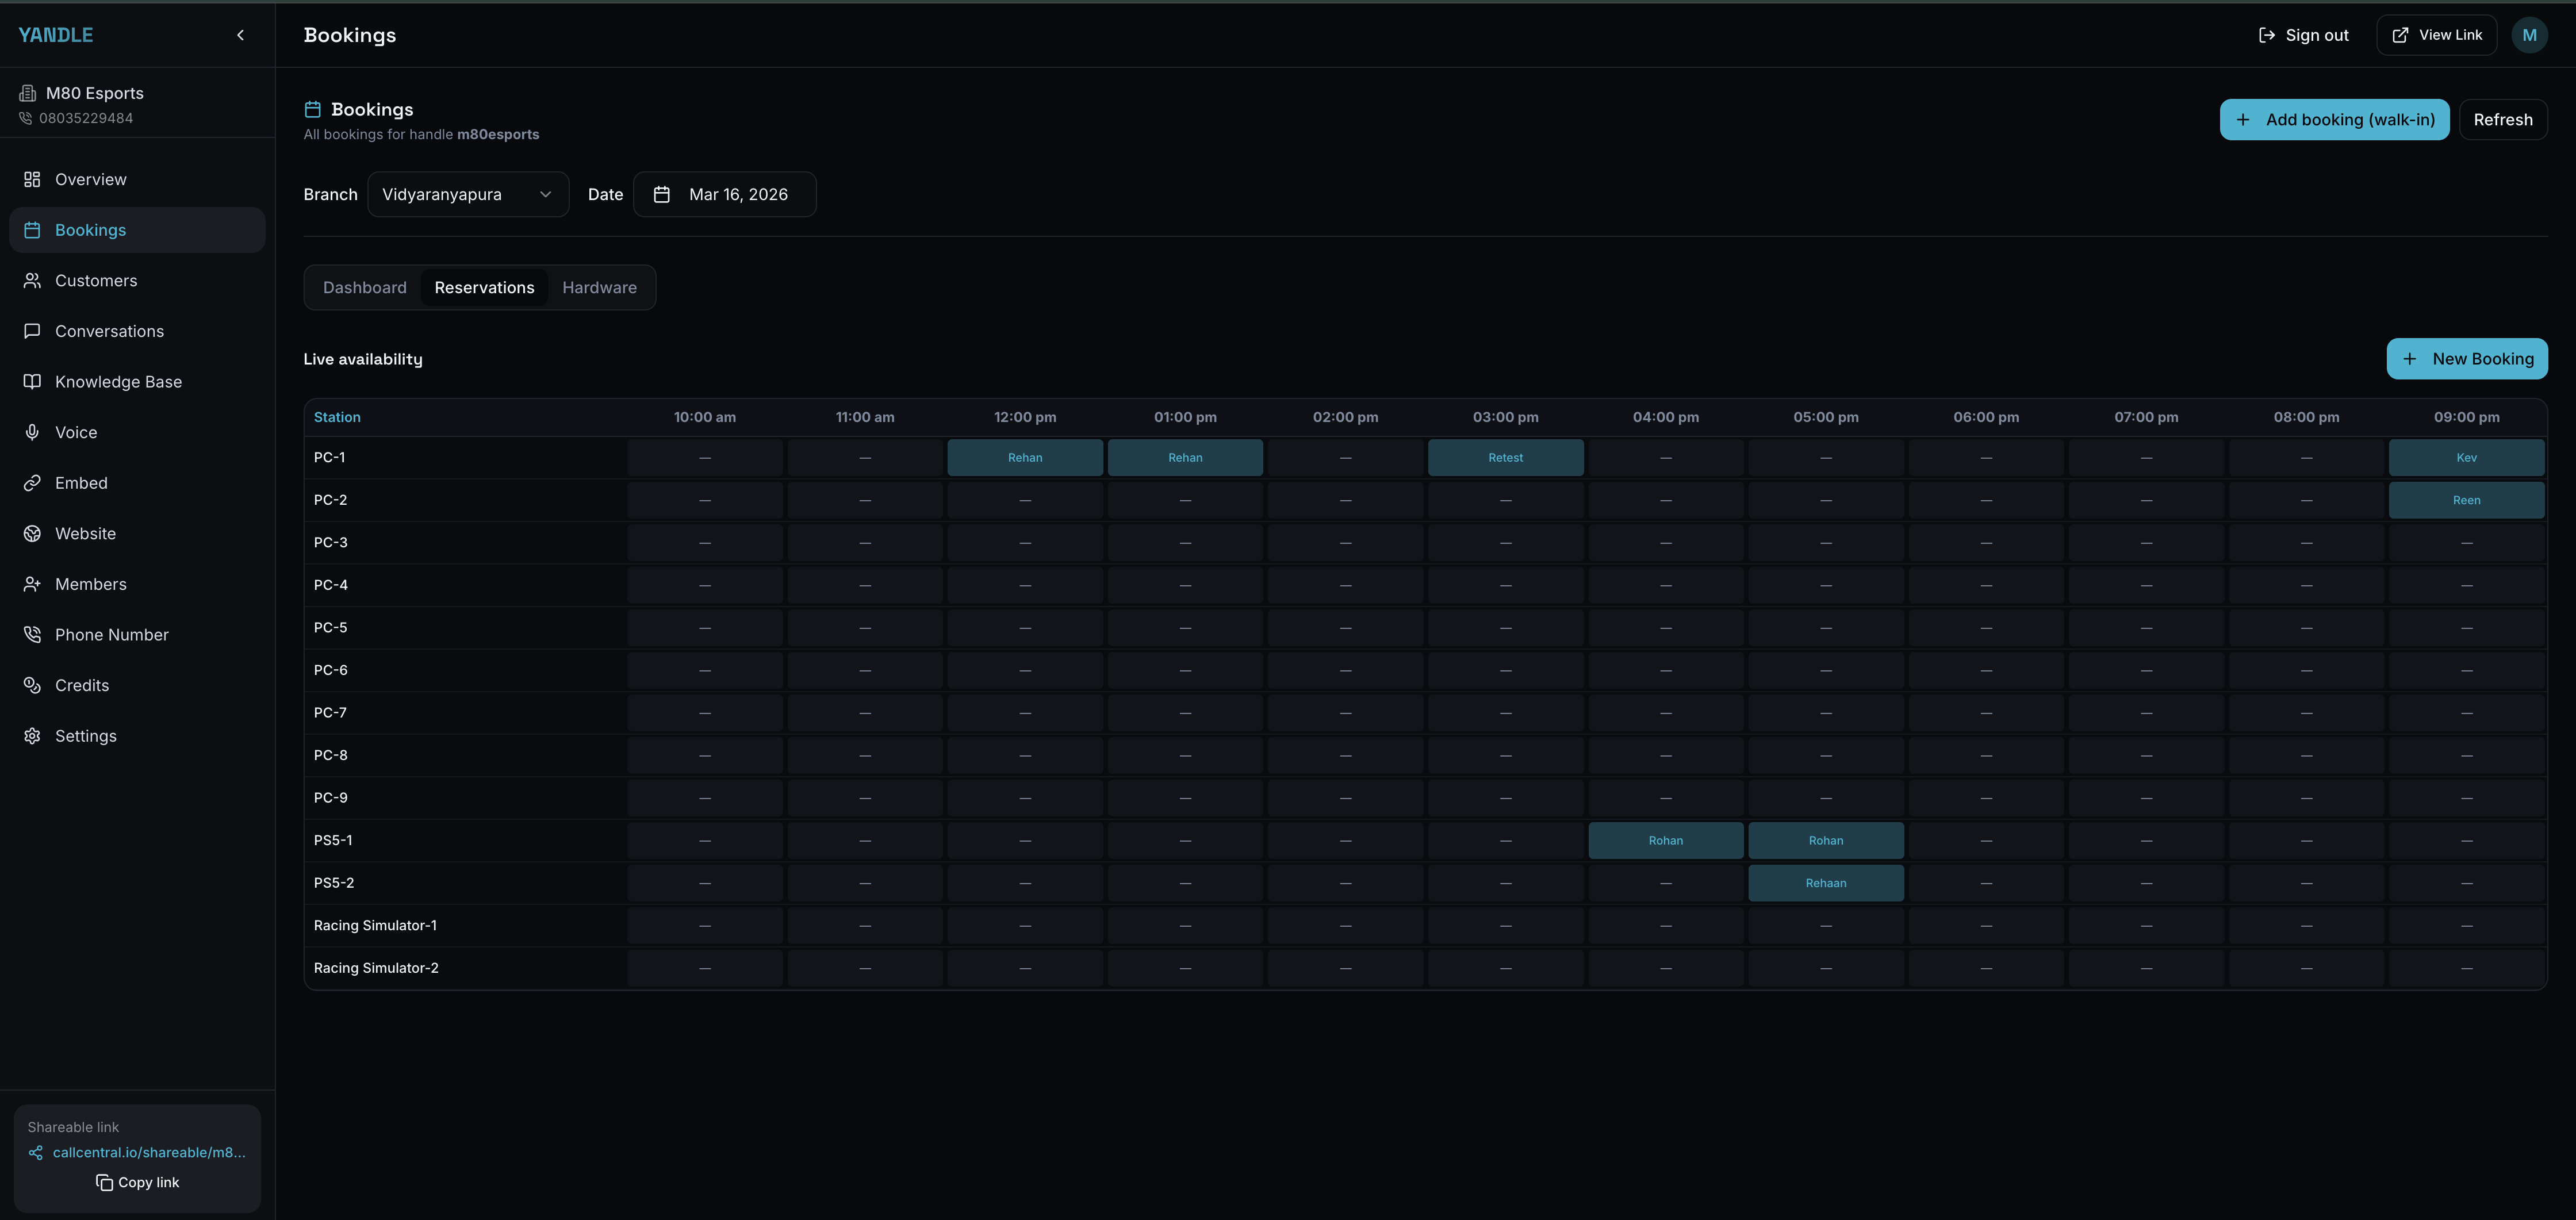Click the Overview grid icon in sidebar
Image resolution: width=2576 pixels, height=1220 pixels.
(x=32, y=180)
